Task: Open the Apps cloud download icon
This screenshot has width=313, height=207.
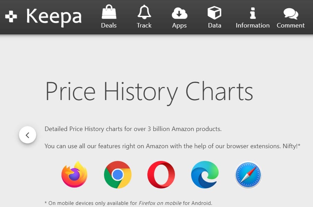Action: coord(179,13)
